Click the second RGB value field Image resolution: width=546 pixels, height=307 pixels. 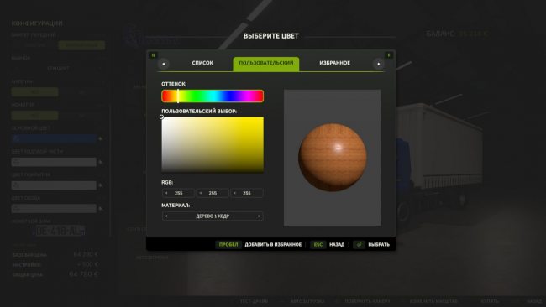[x=213, y=193]
